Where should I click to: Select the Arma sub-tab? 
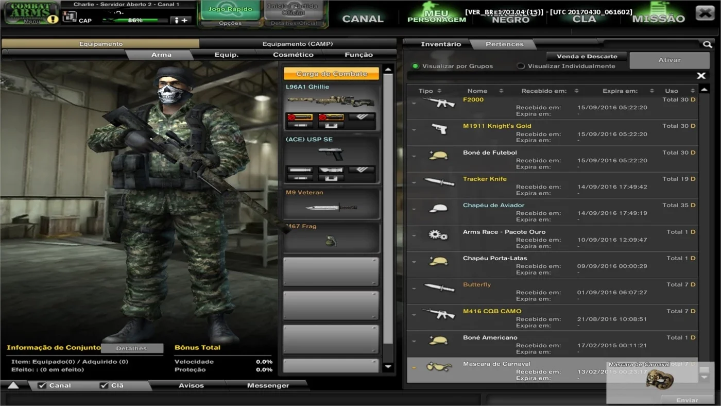[161, 55]
